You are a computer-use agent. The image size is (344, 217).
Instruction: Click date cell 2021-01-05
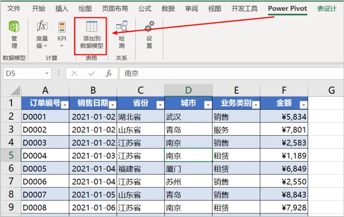click(93, 194)
